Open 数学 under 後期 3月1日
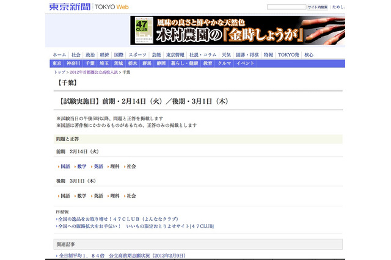391x260 pixels. (x=82, y=196)
